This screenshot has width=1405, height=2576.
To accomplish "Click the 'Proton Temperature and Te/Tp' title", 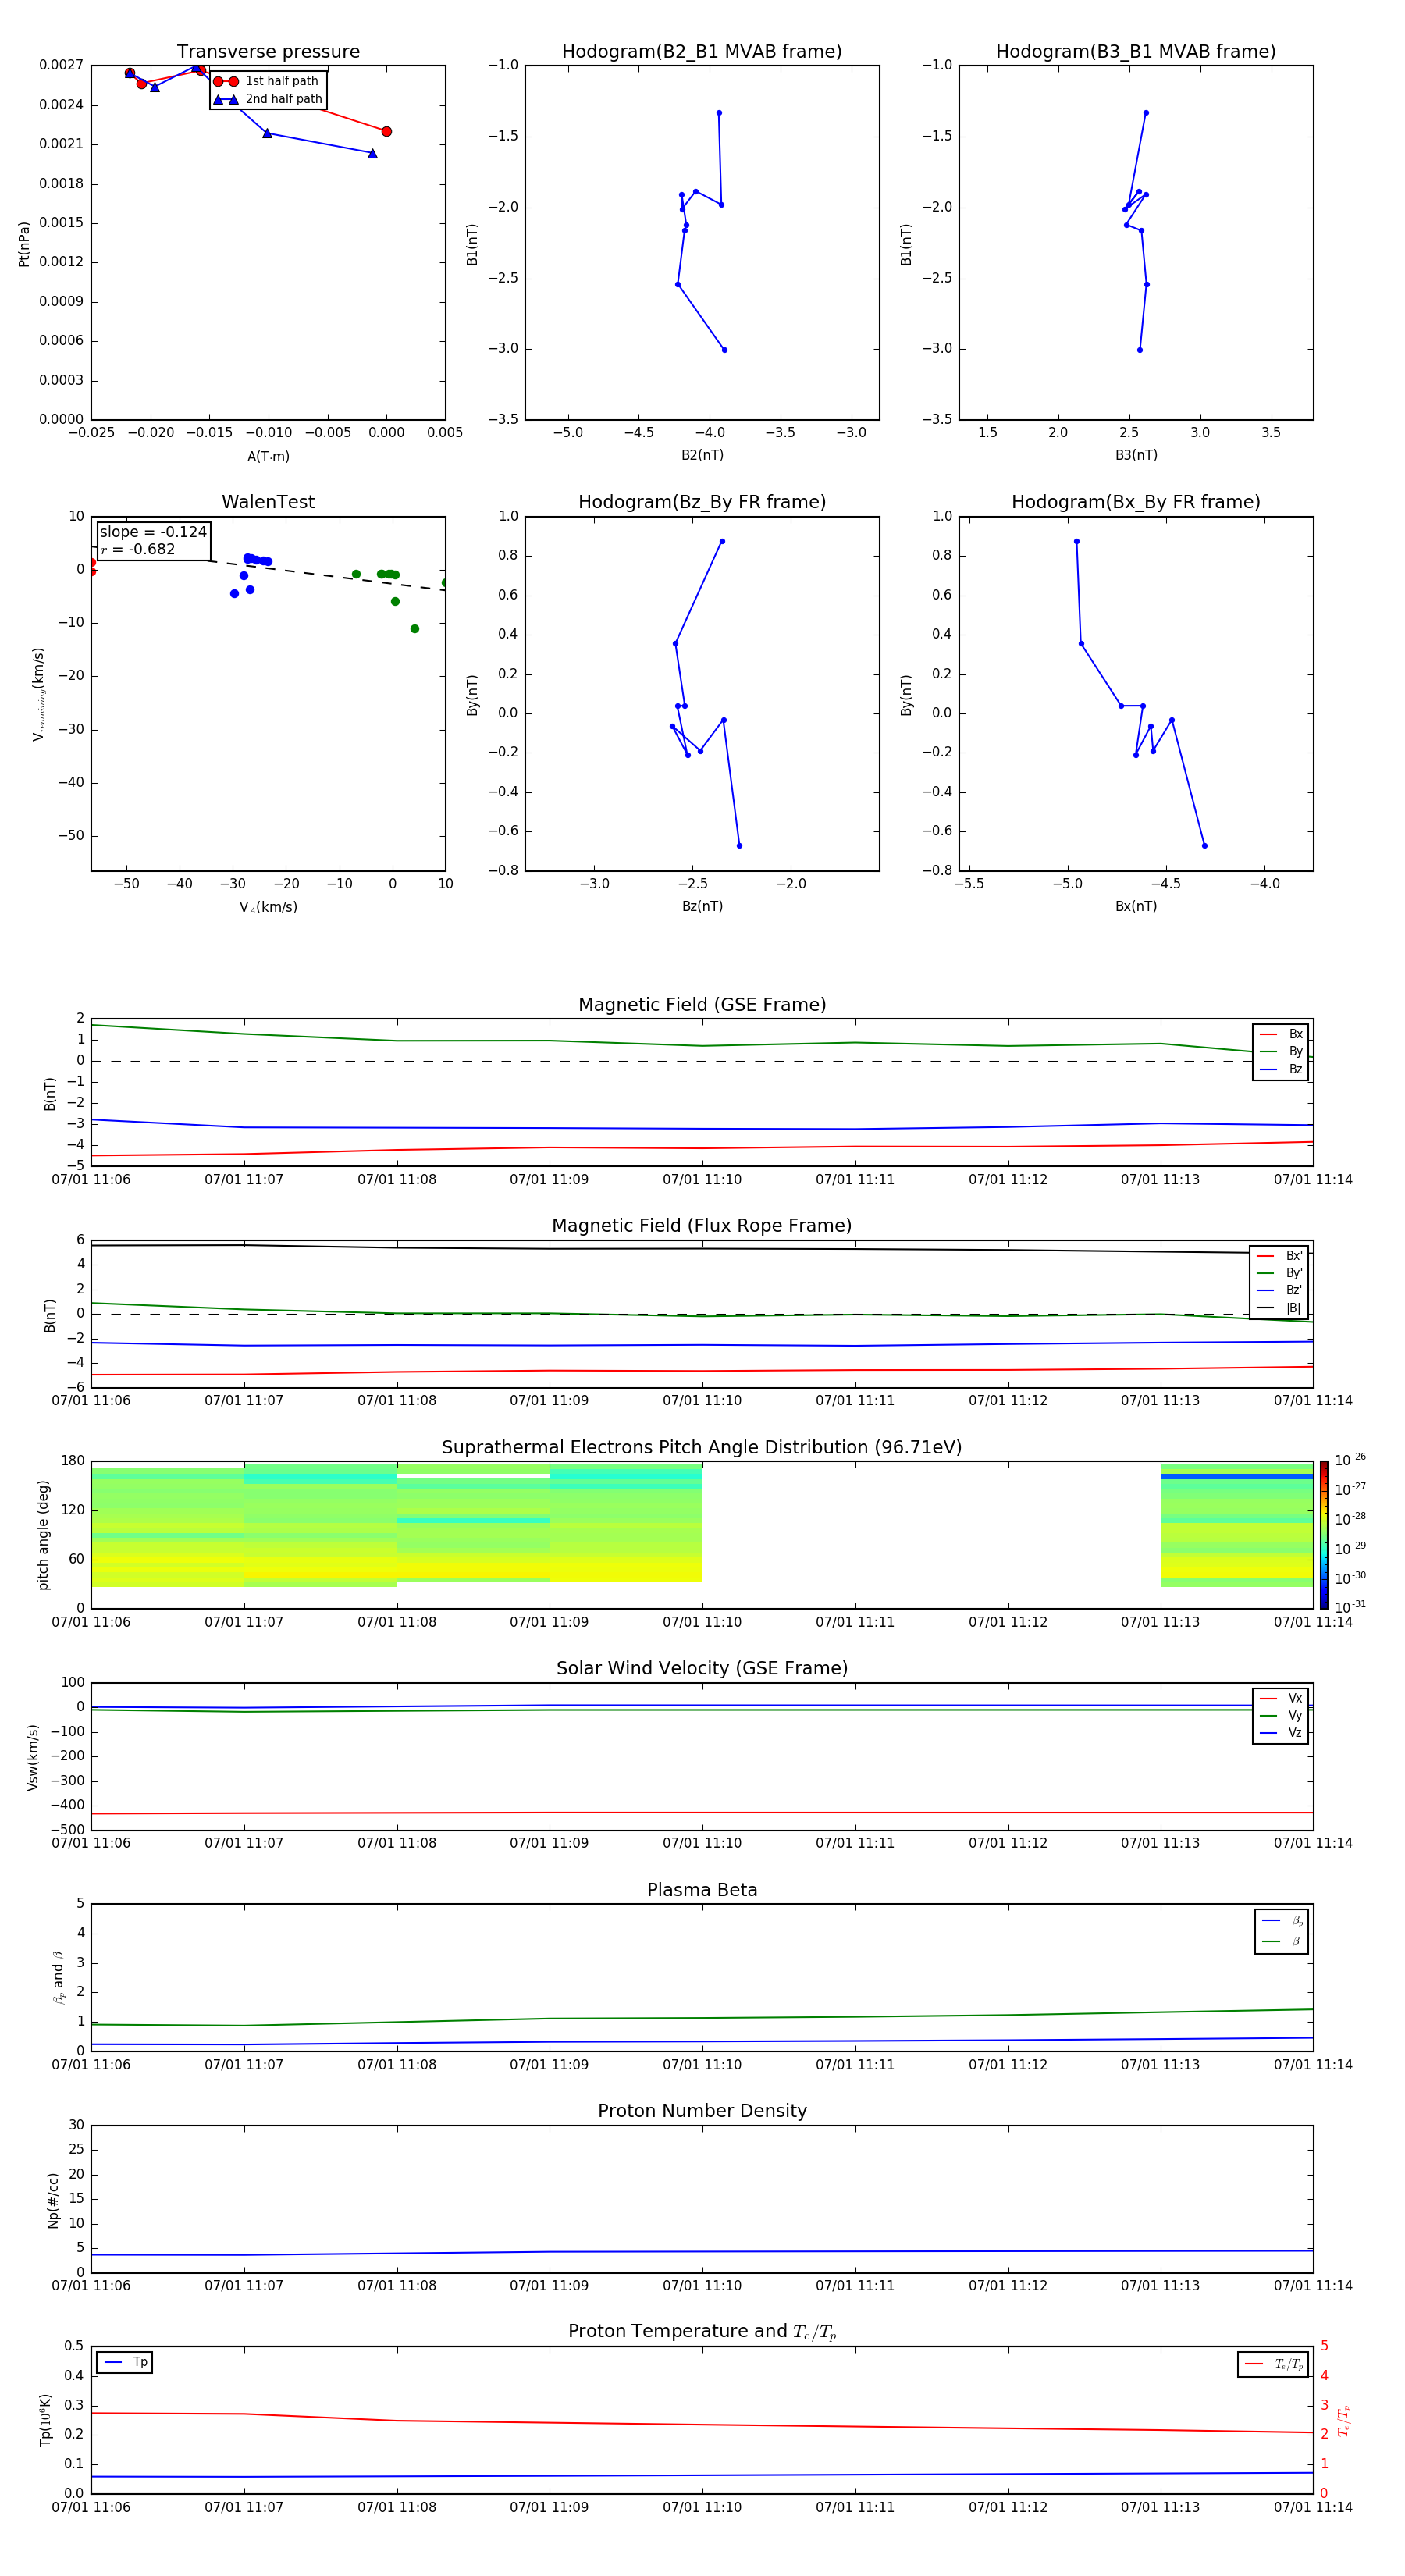I will point(702,2331).
